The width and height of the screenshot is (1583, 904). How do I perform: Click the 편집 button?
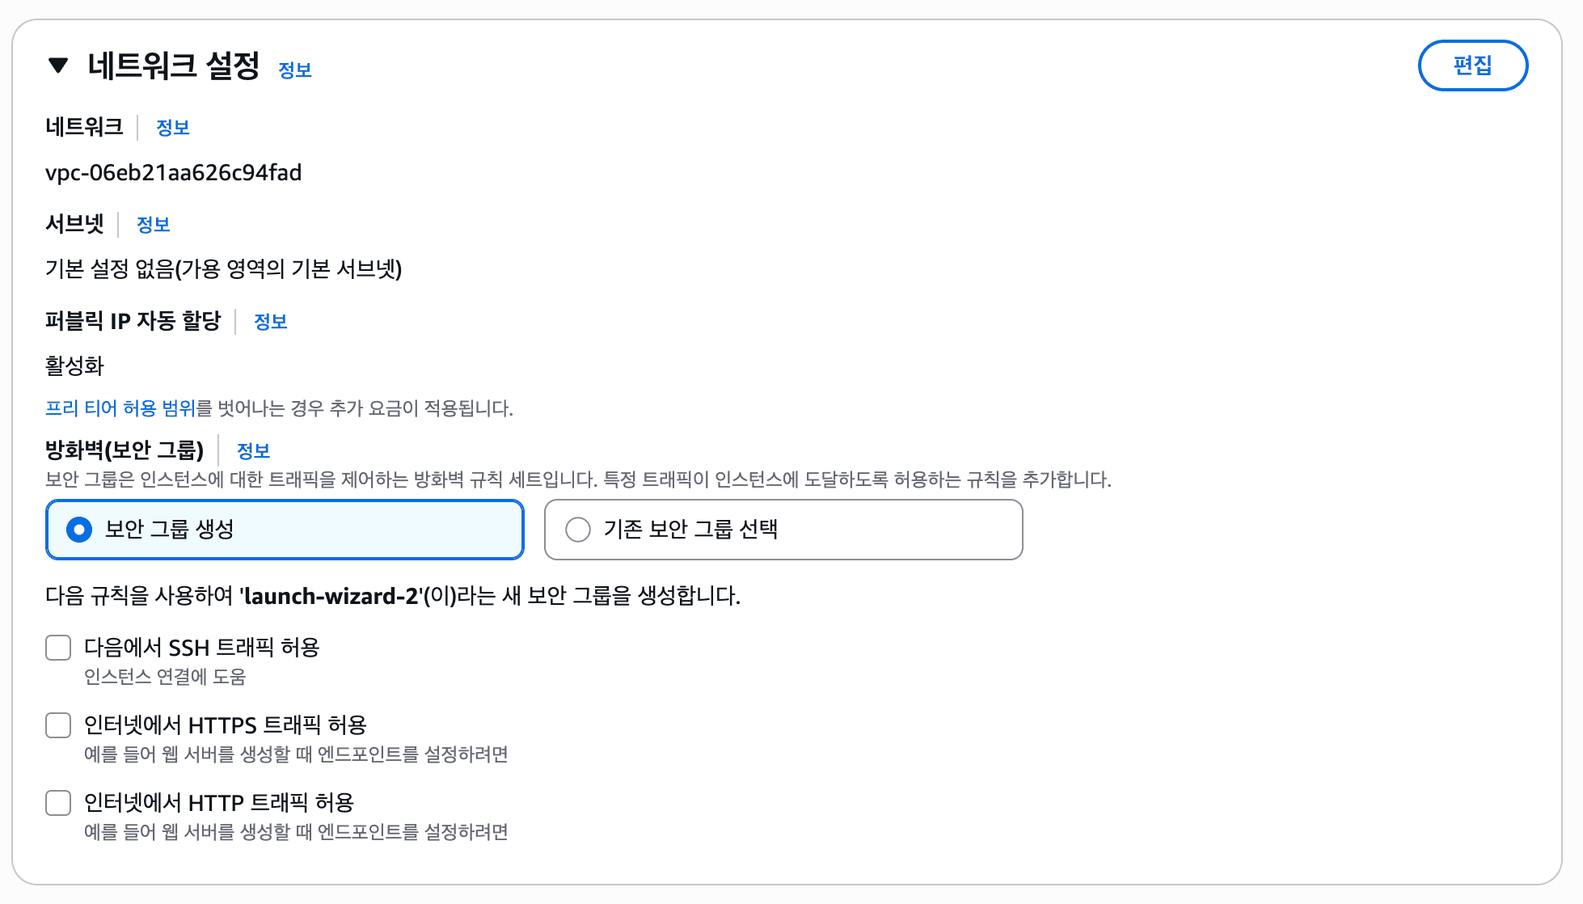click(1472, 65)
